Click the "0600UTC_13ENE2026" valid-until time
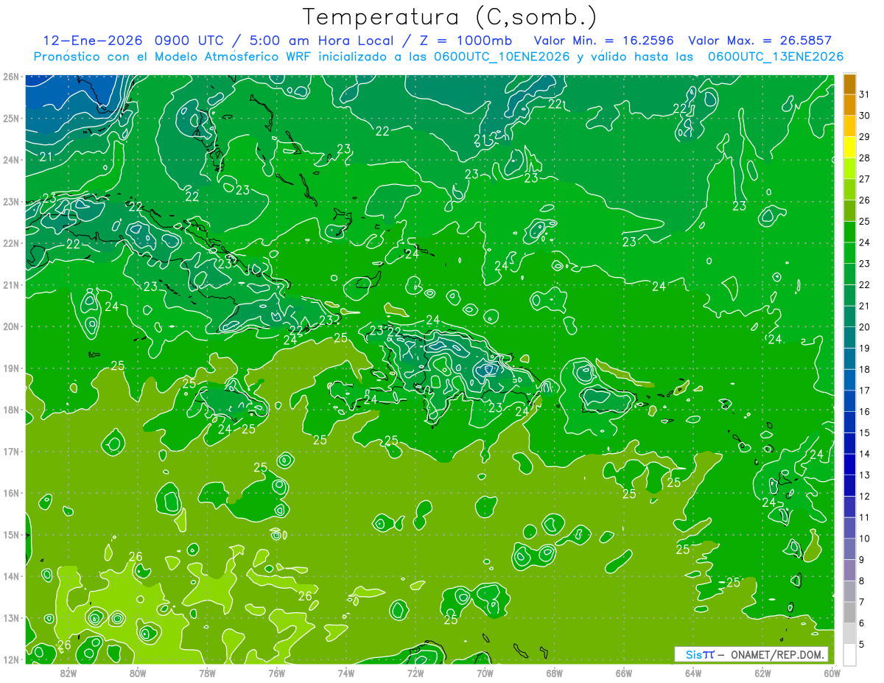Screen dimensions: 884x683 [x=776, y=57]
